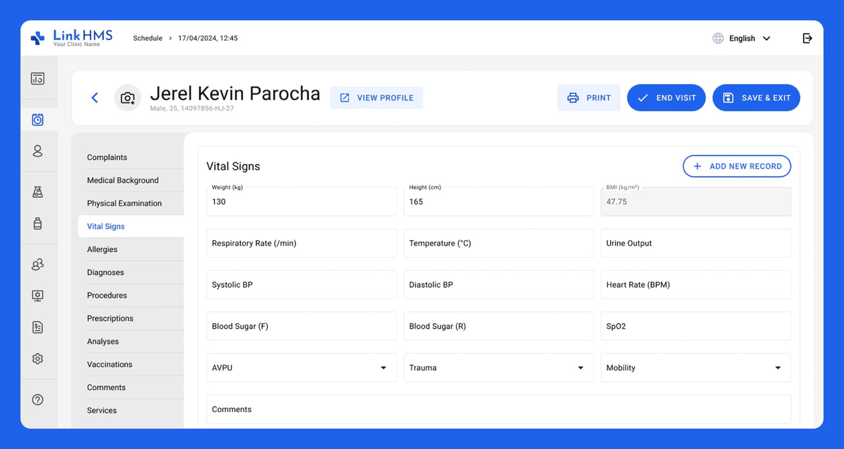The image size is (844, 449).
Task: Open the dashboard icon in the sidebar
Action: click(37, 79)
